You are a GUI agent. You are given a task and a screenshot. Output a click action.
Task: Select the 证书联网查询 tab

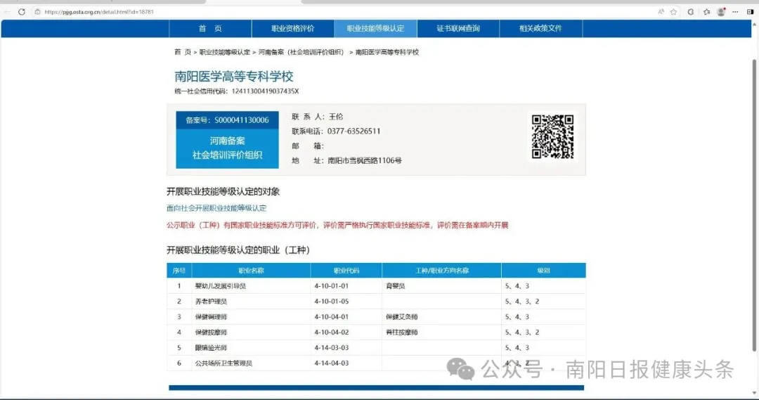458,29
